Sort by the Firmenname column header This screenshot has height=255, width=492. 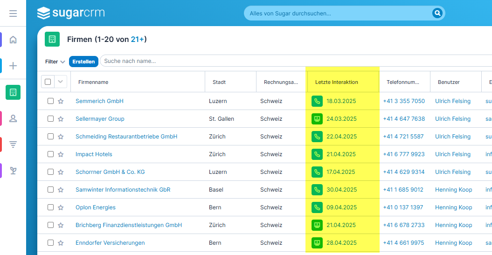tap(93, 82)
